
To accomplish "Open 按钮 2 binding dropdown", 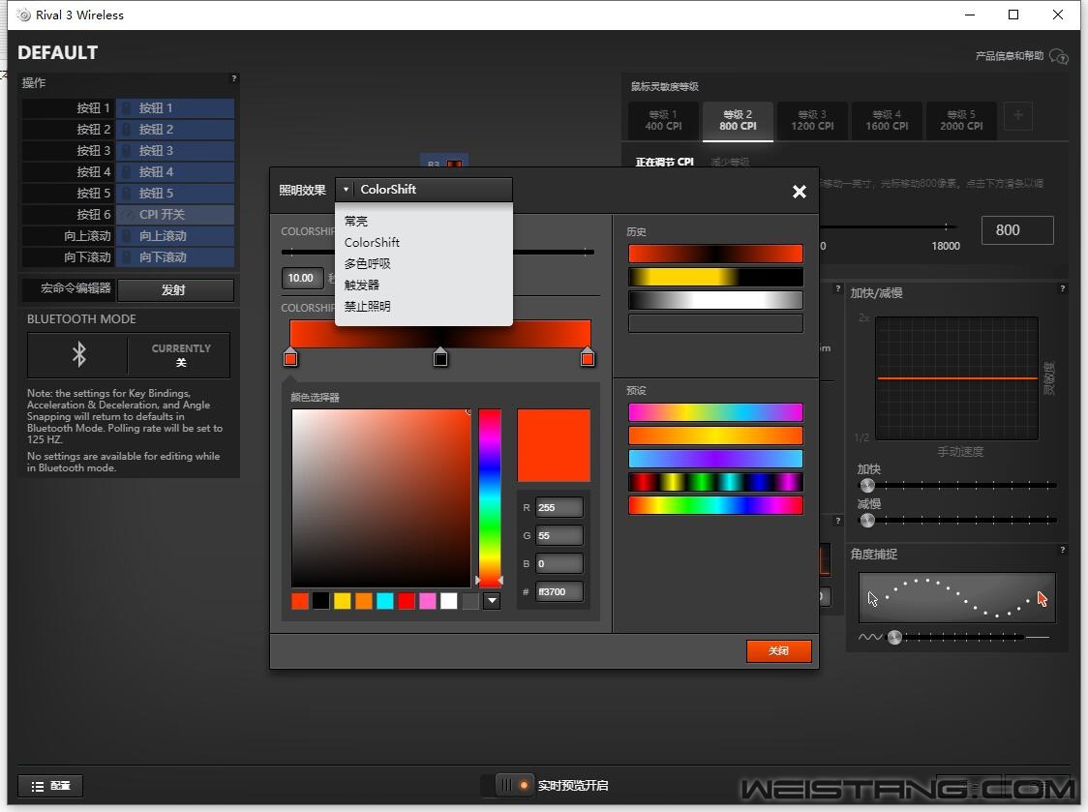I will coord(175,130).
